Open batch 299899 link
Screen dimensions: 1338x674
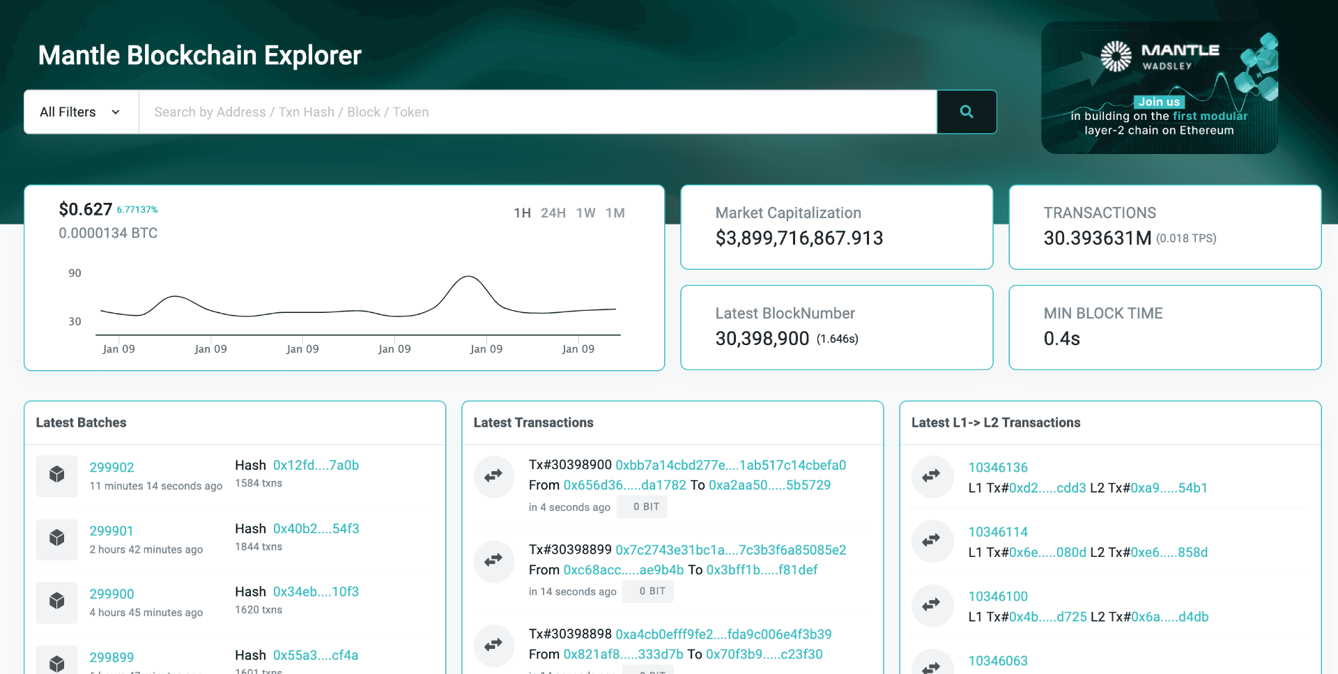(x=111, y=658)
